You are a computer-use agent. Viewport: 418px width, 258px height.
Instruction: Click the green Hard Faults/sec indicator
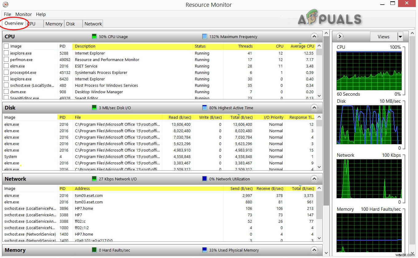pyautogui.click(x=94, y=250)
